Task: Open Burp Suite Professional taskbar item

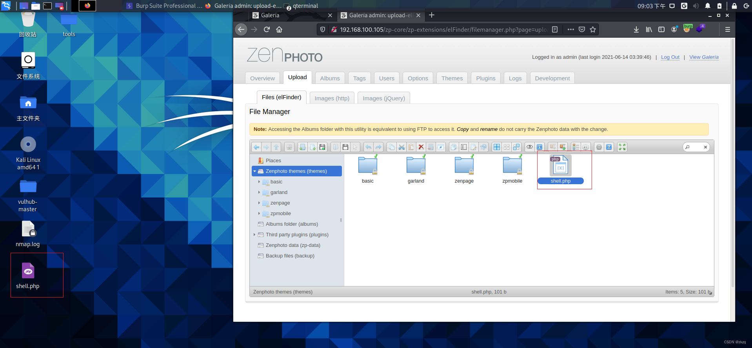Action: (x=164, y=6)
